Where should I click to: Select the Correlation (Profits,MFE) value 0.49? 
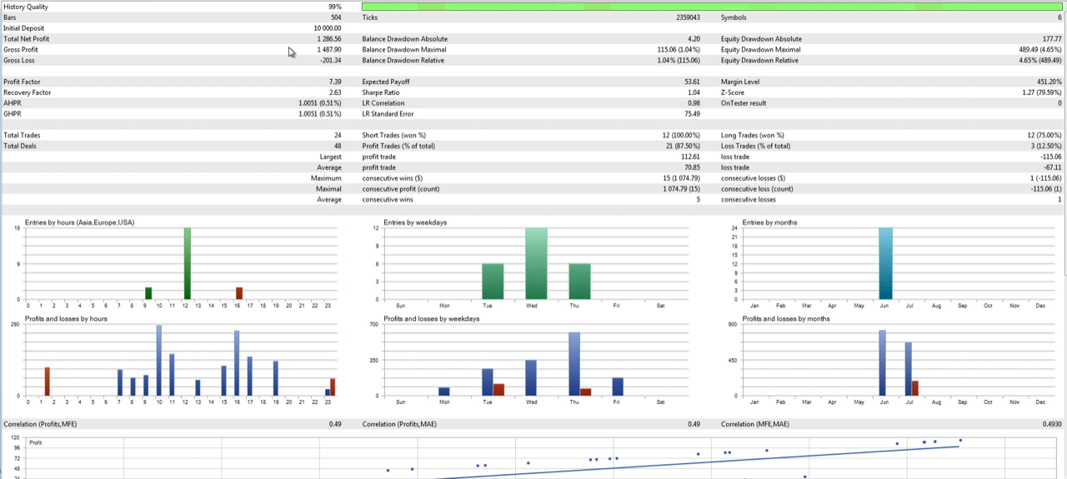point(336,424)
